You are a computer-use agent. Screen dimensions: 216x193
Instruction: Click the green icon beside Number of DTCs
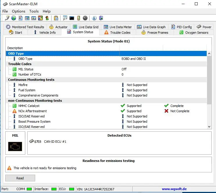[x=15, y=74]
